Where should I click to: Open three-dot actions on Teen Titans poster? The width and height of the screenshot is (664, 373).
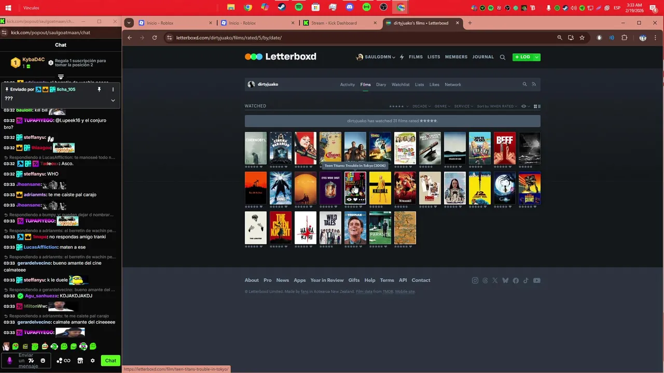[362, 199]
